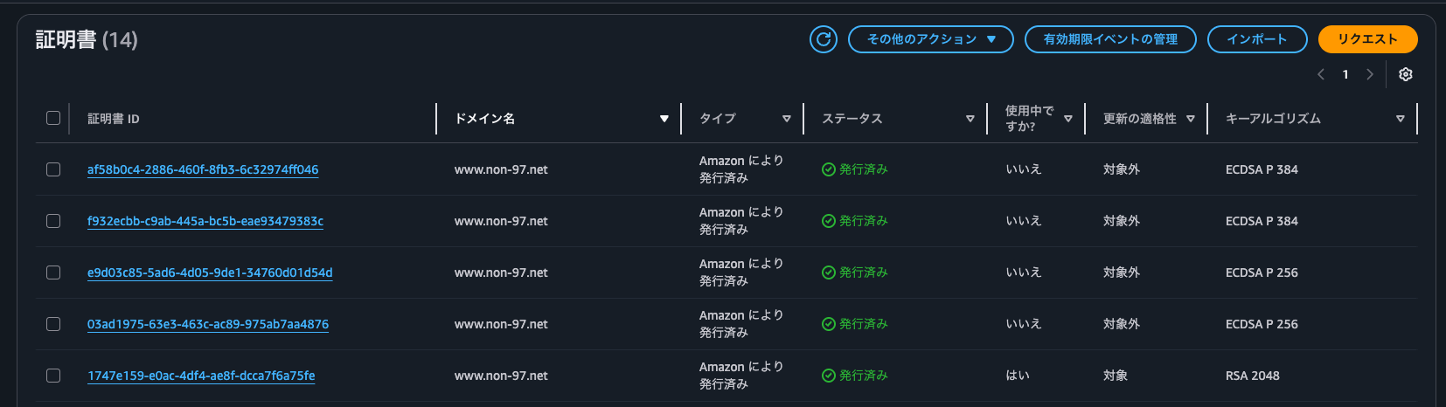Image resolution: width=1446 pixels, height=407 pixels.
Task: Sort by 更新の適格性 column arrow
Action: coord(1191,119)
